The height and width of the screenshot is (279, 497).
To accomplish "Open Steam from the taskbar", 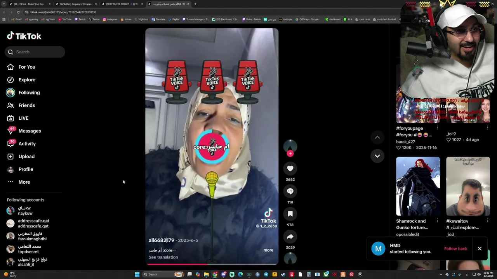I will click(283, 274).
